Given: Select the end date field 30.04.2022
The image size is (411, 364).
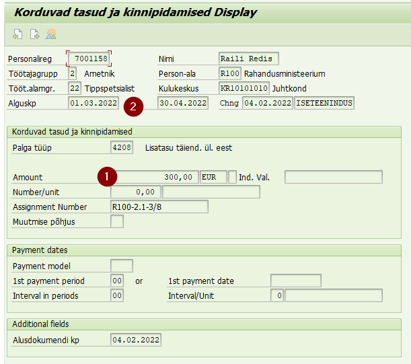Looking at the screenshot, I should 183,103.
